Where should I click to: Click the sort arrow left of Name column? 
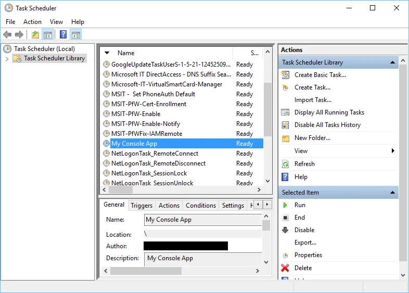(x=107, y=53)
